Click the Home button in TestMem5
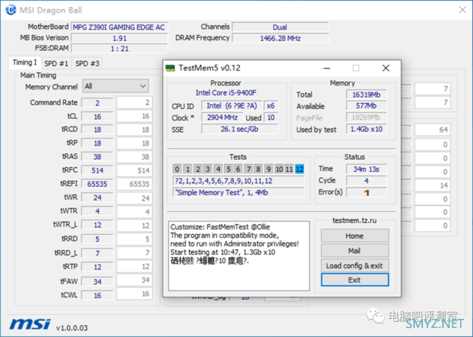473x337 pixels. pyautogui.click(x=355, y=236)
